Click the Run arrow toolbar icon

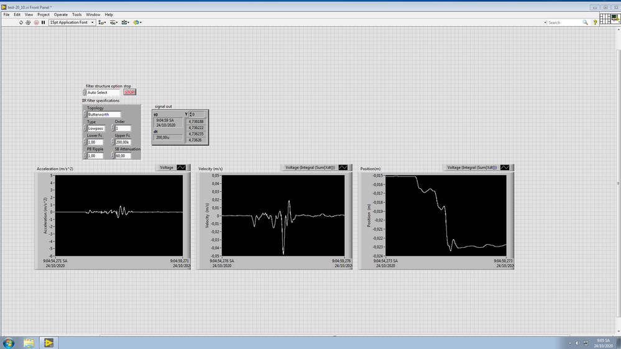pos(21,22)
